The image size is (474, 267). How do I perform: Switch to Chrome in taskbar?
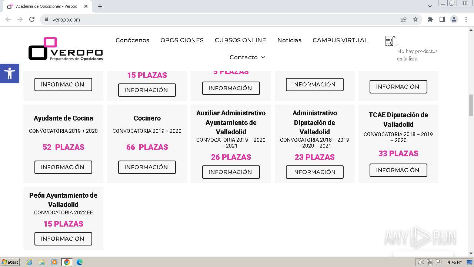[x=67, y=262]
